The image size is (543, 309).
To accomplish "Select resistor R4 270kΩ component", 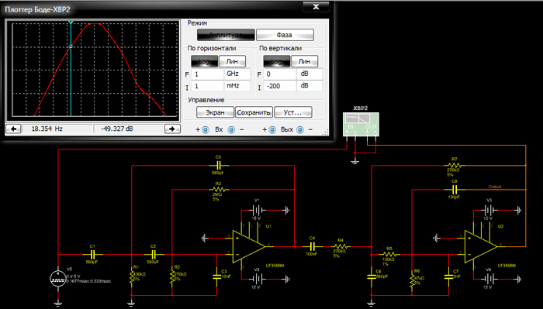I will [x=341, y=246].
